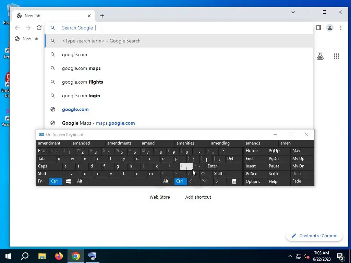Select the New Tab browser tab
Viewport: 351px width, 263px height.
(x=53, y=16)
